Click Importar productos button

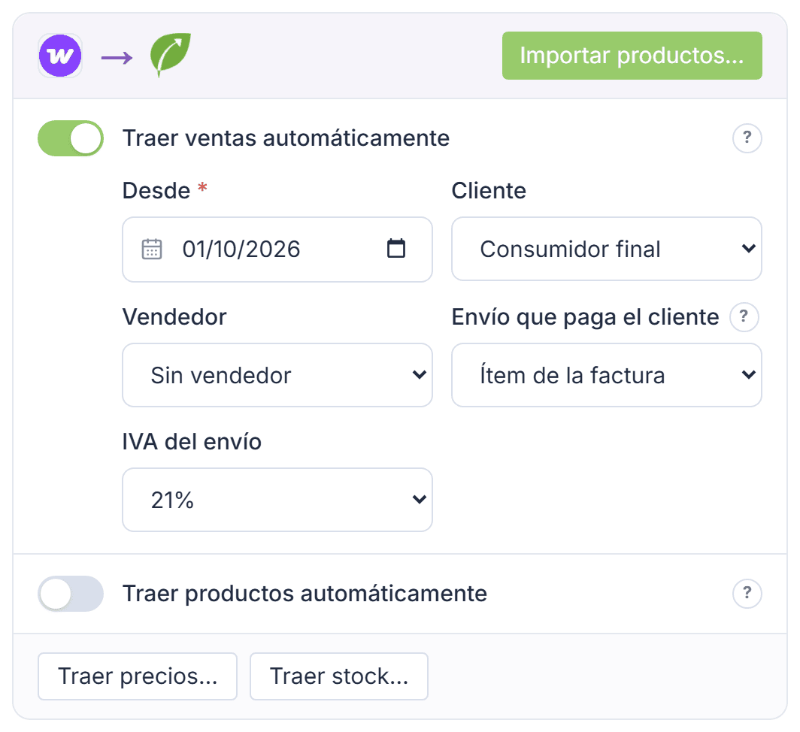coord(632,56)
